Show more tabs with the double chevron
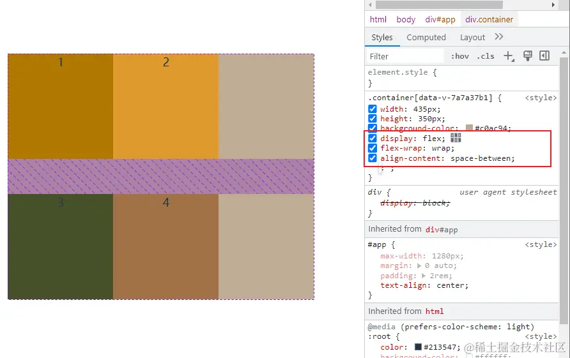This screenshot has height=358, width=570. [498, 36]
